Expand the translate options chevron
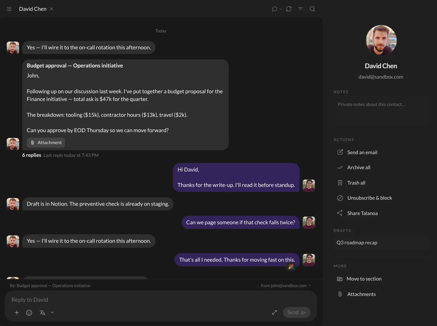Image resolution: width=437 pixels, height=326 pixels. coord(52,313)
